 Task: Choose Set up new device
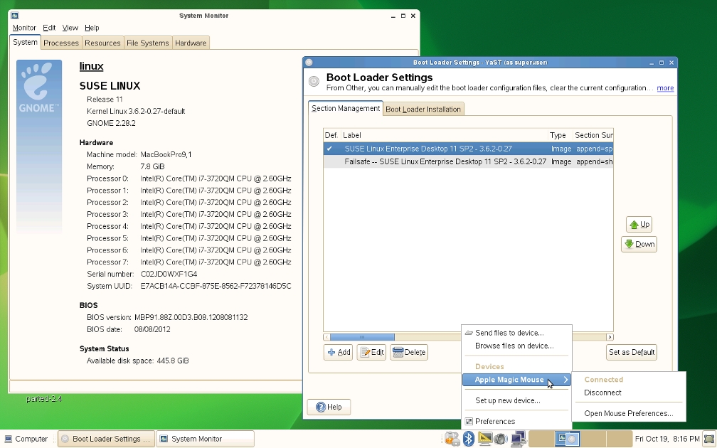(516, 400)
